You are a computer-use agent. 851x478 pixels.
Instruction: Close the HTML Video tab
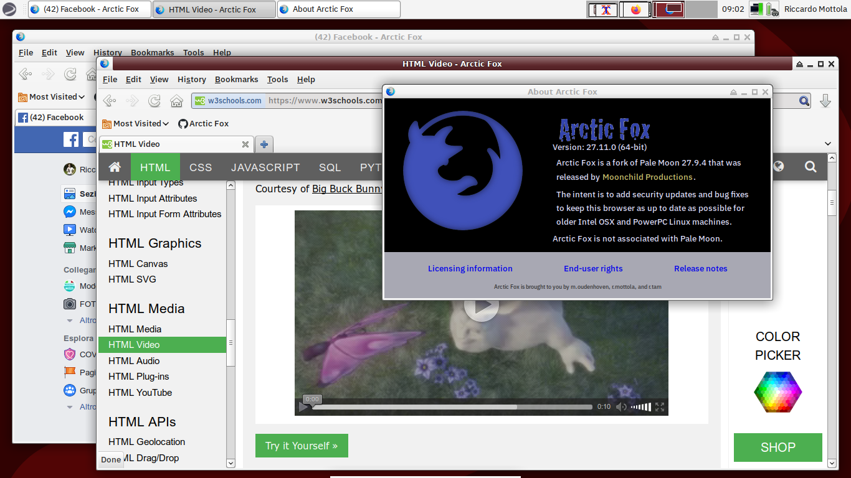[245, 144]
